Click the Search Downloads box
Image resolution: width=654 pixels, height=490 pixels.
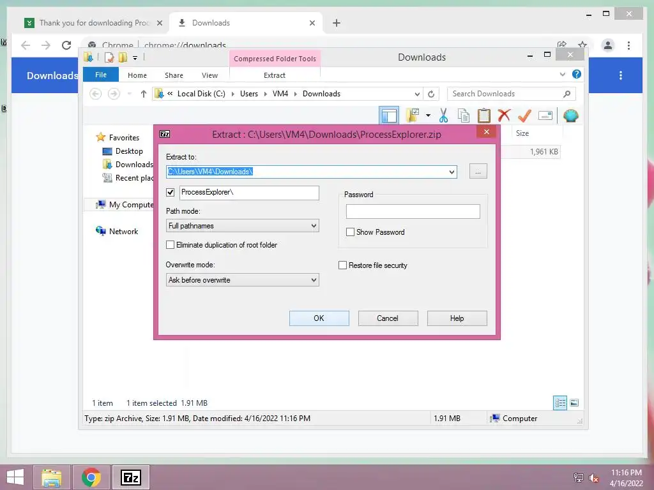click(512, 94)
